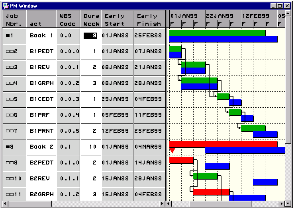
Task: Click the Dura Week column header
Action: (90, 19)
